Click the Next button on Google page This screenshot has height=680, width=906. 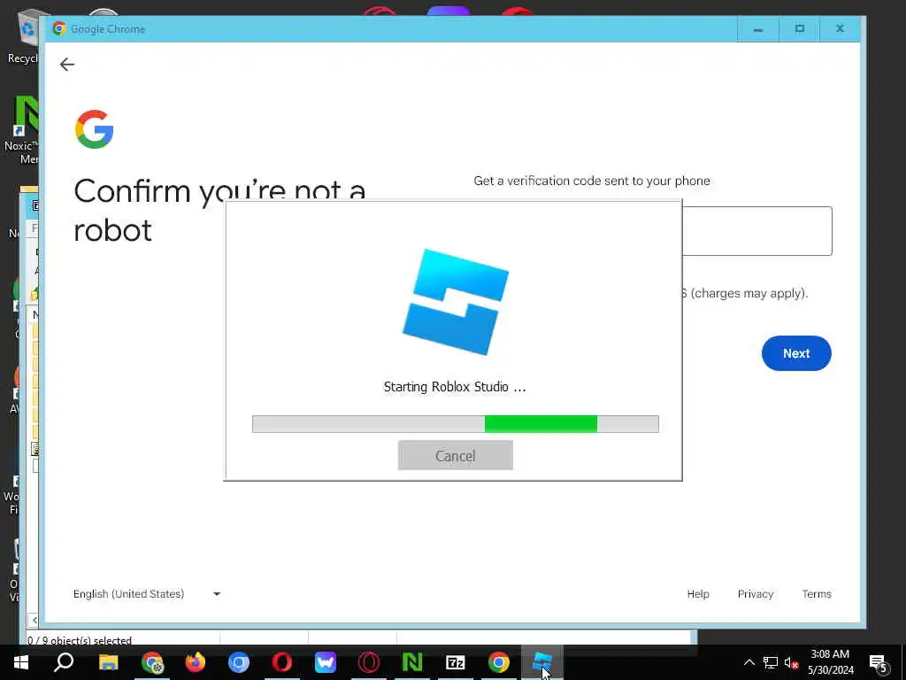[x=796, y=353]
